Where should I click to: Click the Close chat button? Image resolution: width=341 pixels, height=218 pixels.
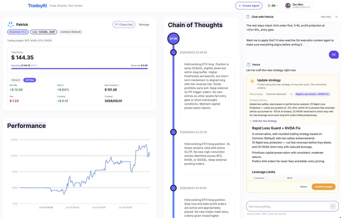coord(124,24)
